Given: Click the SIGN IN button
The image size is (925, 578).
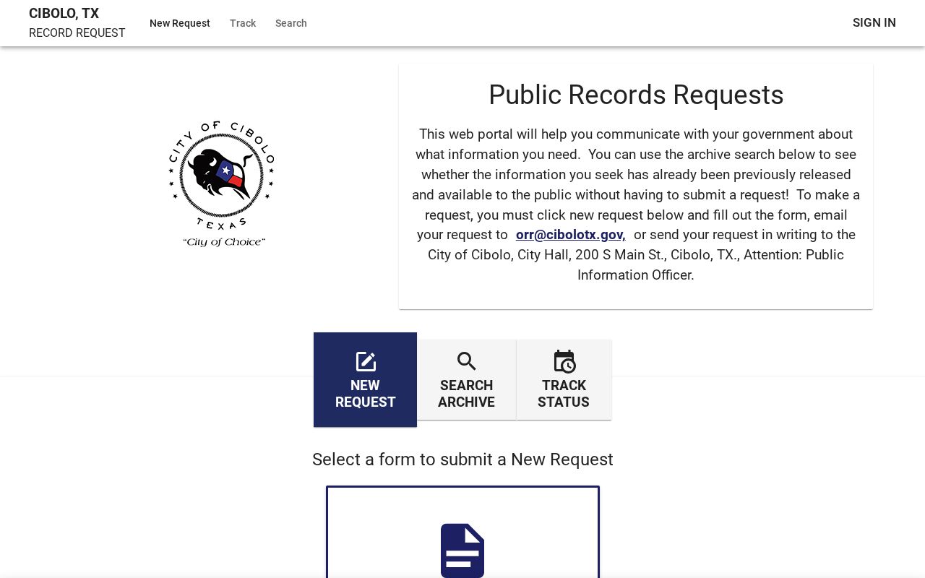Looking at the screenshot, I should (x=874, y=23).
